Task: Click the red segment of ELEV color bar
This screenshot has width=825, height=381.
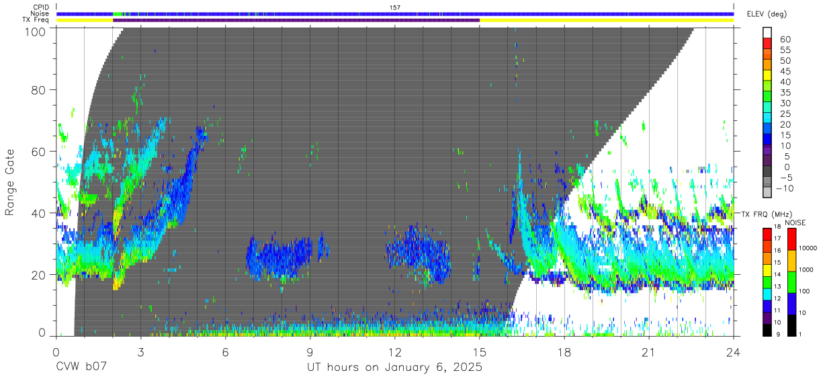Action: [x=768, y=44]
